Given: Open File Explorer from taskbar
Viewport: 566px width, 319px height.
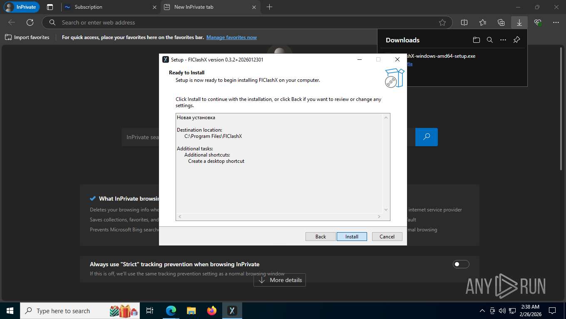Looking at the screenshot, I should click(191, 311).
